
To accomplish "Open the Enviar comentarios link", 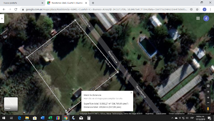I will coord(176,113).
